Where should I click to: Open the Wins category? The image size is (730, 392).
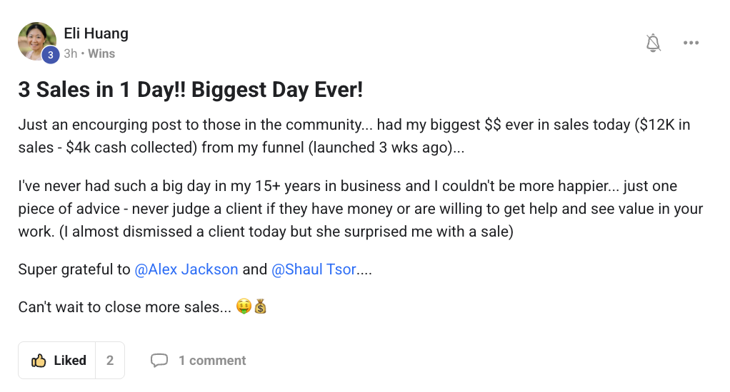(101, 53)
